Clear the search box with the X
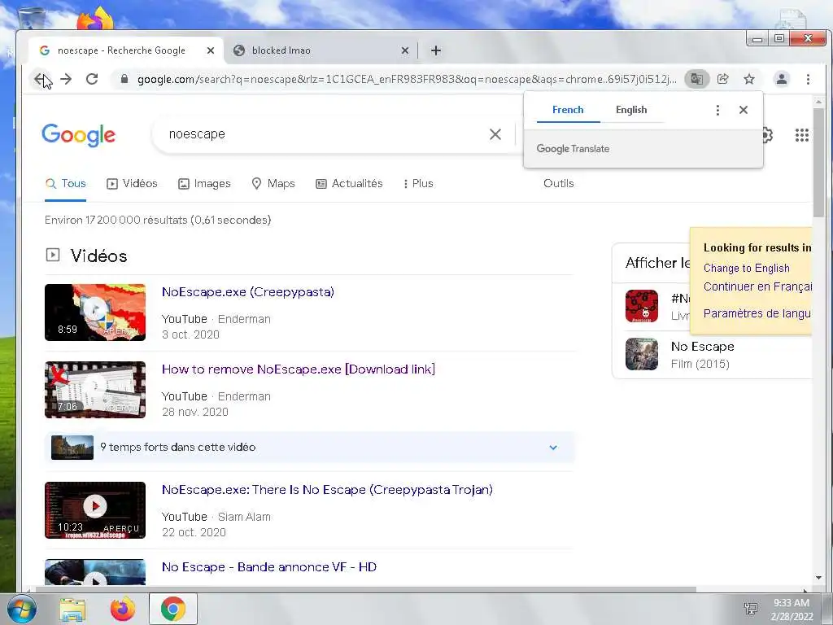Image resolution: width=833 pixels, height=625 pixels. coord(495,134)
